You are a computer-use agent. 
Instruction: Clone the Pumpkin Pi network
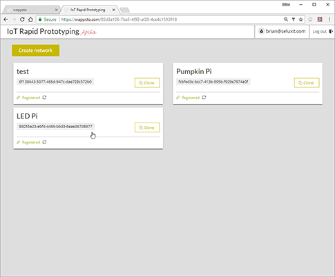point(307,83)
